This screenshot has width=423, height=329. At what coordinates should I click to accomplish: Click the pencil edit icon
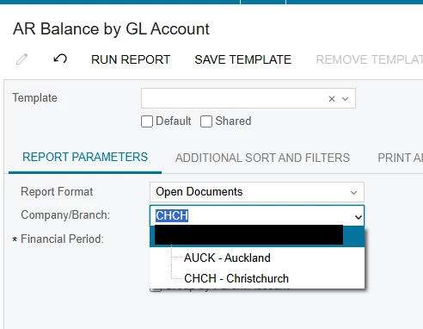[x=21, y=59]
